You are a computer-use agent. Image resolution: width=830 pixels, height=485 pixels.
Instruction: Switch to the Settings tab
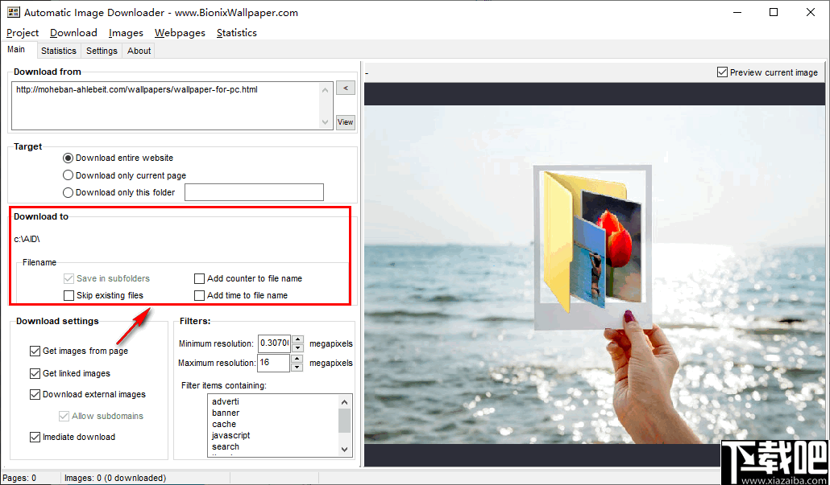[x=101, y=50]
